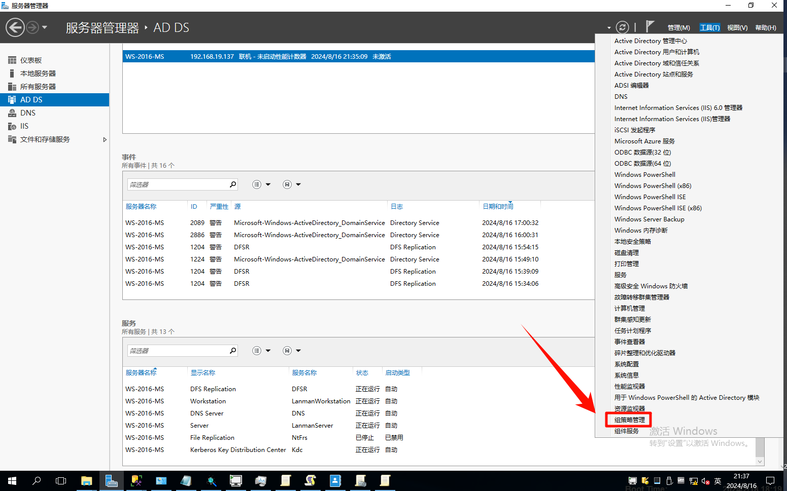Sort events by 日志 column

tap(397, 207)
